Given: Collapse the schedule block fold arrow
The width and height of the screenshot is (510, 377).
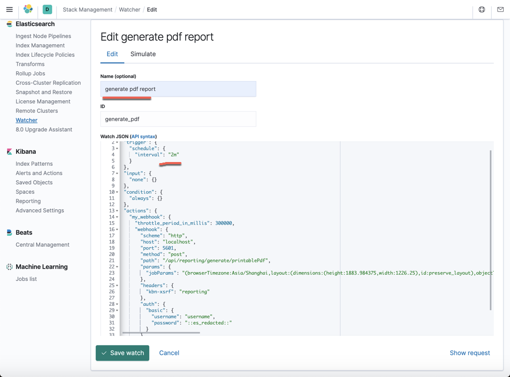Looking at the screenshot, I should point(117,149).
